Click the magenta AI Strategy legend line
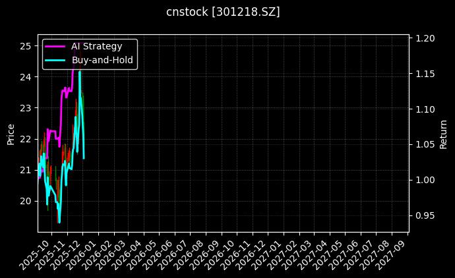Image resolution: width=455 pixels, height=278 pixels. 55,47
